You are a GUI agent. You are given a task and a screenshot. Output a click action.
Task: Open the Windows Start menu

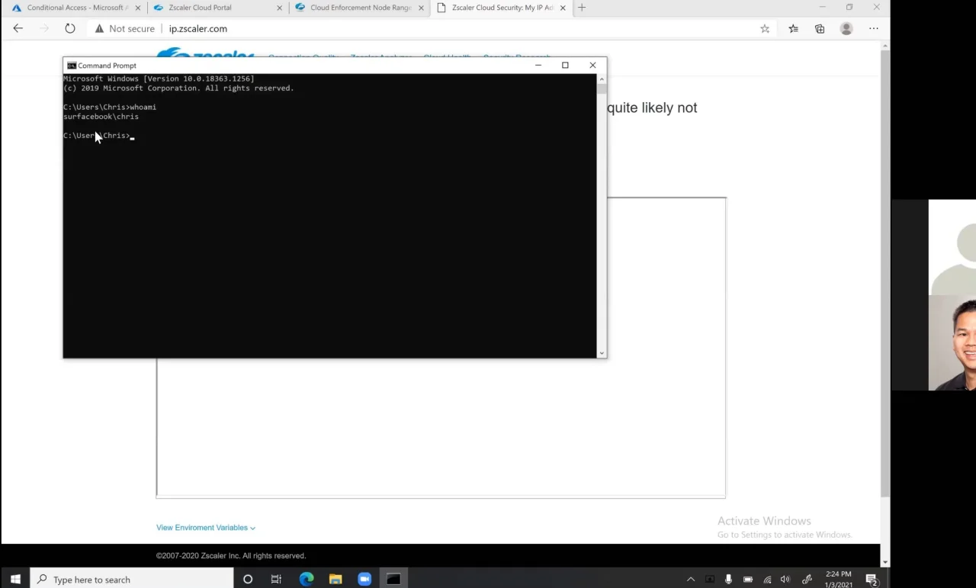coord(15,579)
